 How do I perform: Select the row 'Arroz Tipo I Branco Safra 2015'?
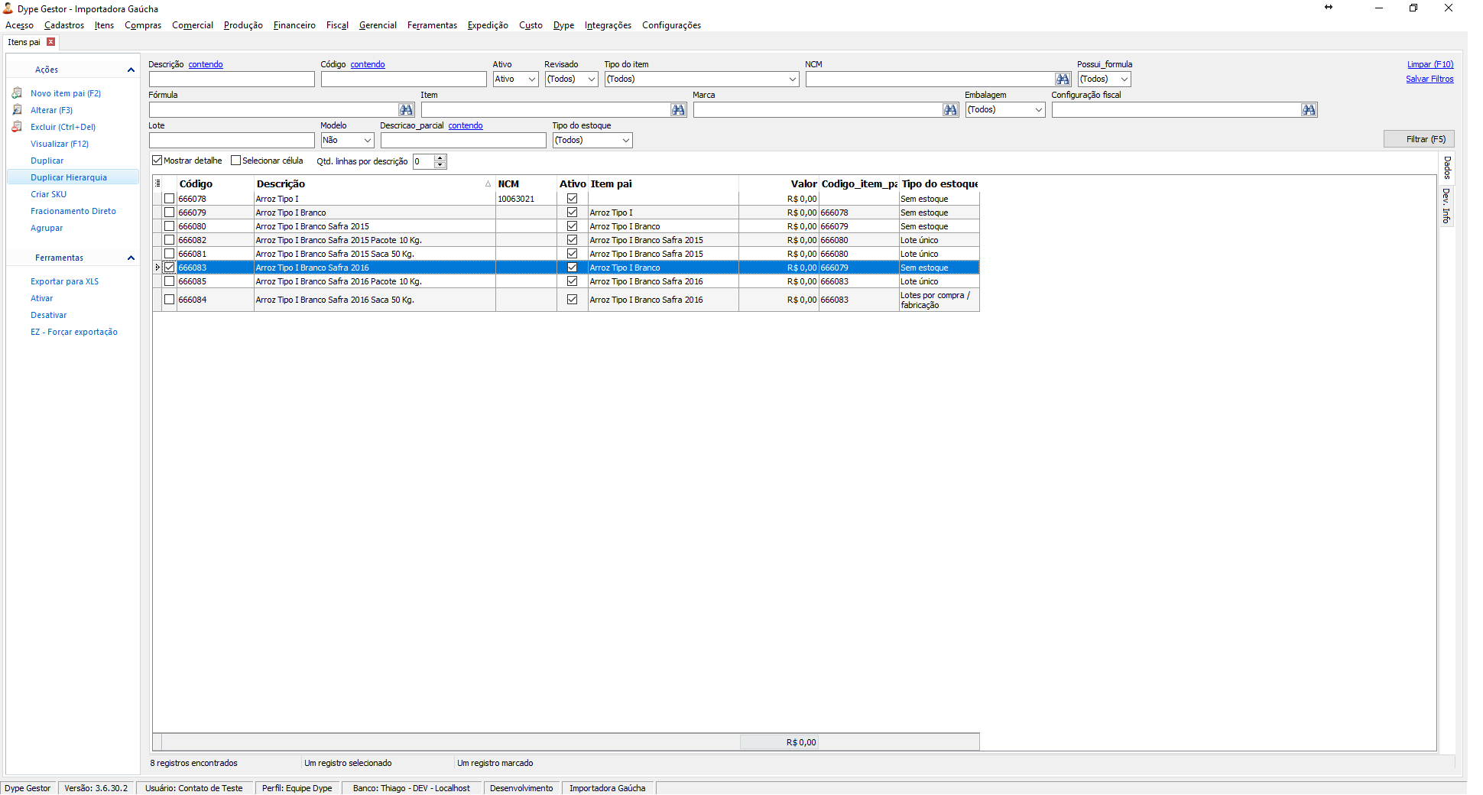566,226
